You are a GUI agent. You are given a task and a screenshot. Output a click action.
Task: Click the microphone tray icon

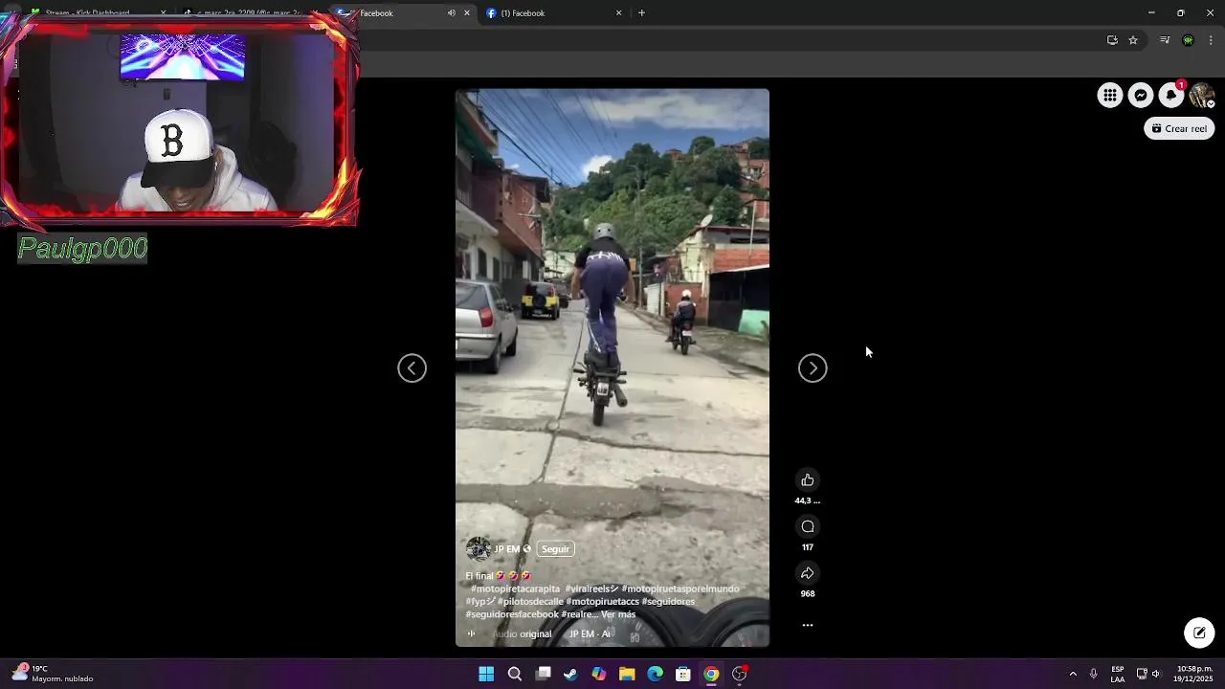(x=1094, y=674)
